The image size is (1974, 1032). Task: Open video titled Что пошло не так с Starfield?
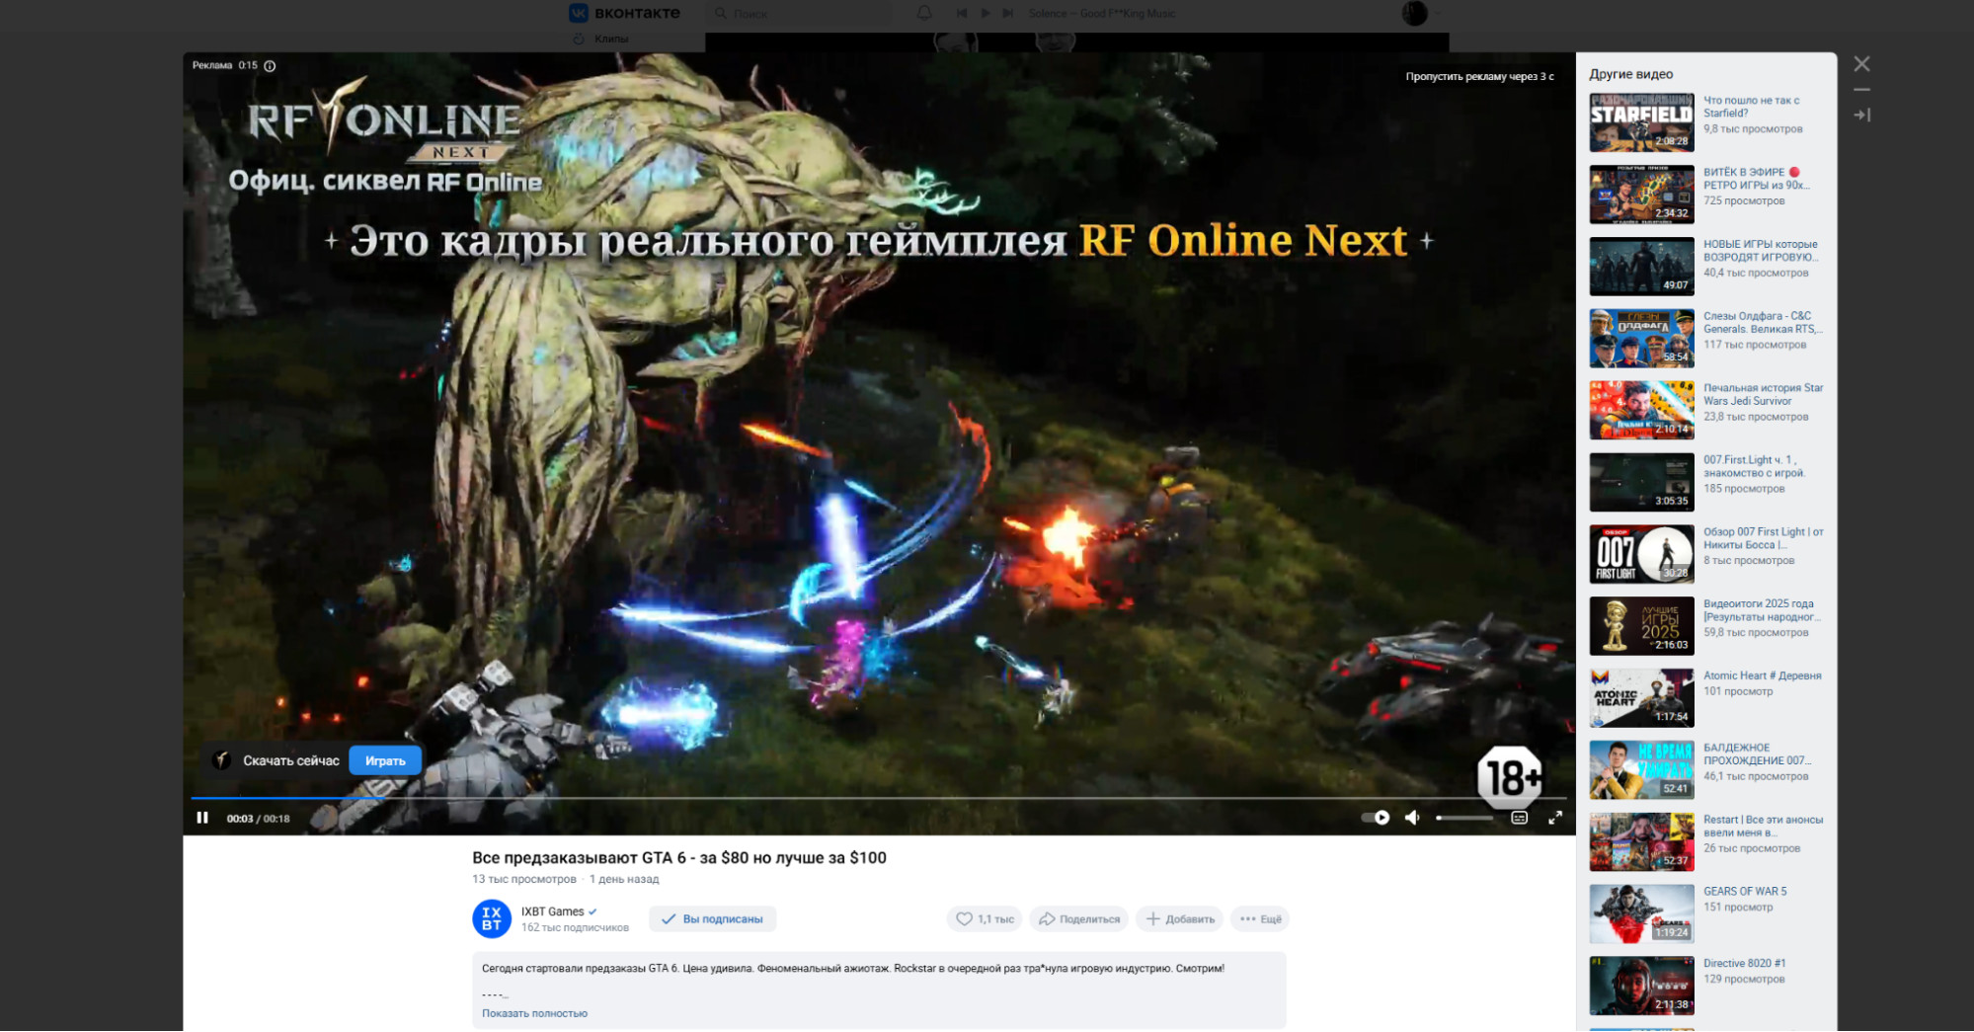(x=1751, y=107)
